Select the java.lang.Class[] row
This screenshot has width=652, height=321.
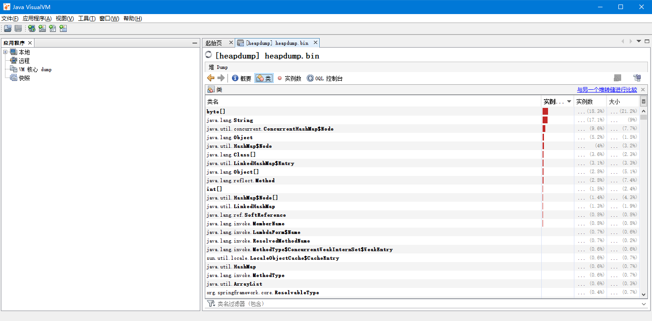[x=422, y=155]
